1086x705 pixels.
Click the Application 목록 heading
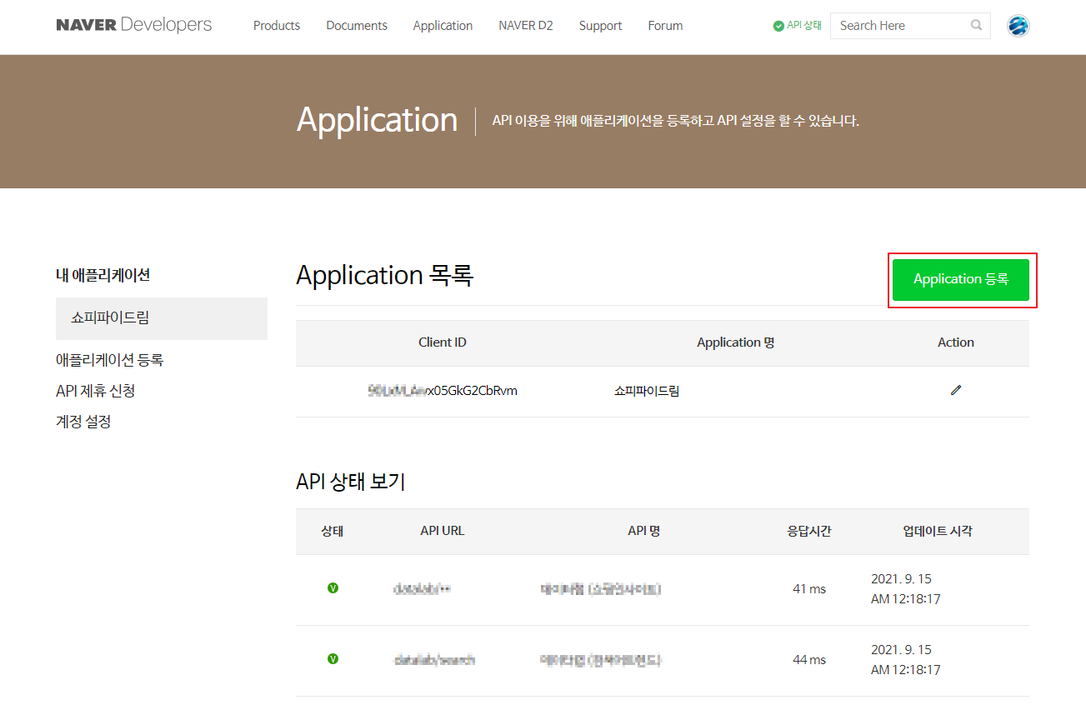[x=385, y=275]
